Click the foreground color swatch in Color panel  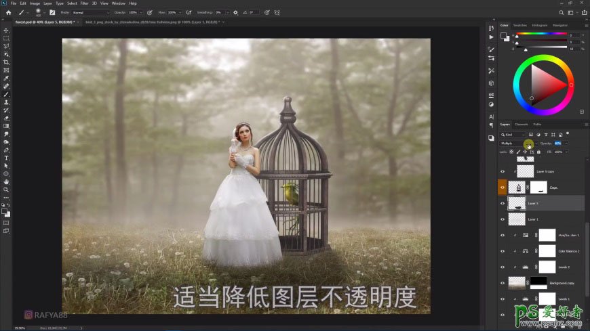pyautogui.click(x=503, y=35)
